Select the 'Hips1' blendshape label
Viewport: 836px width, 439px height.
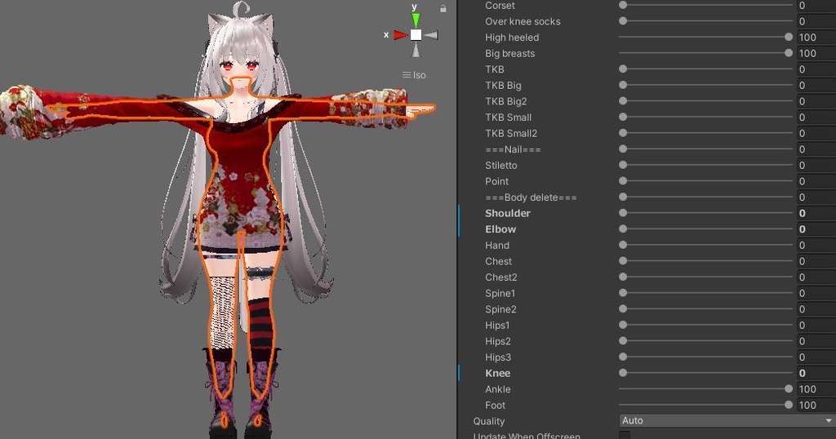tap(497, 325)
